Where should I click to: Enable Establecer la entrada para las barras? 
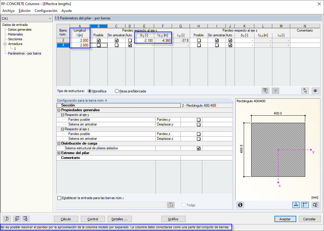59,198
